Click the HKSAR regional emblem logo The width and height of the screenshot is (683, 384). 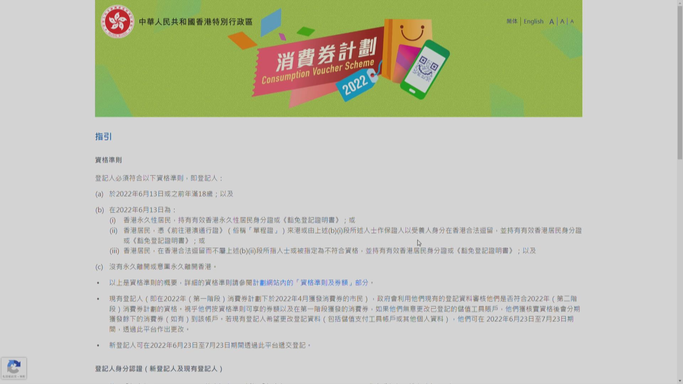click(119, 22)
